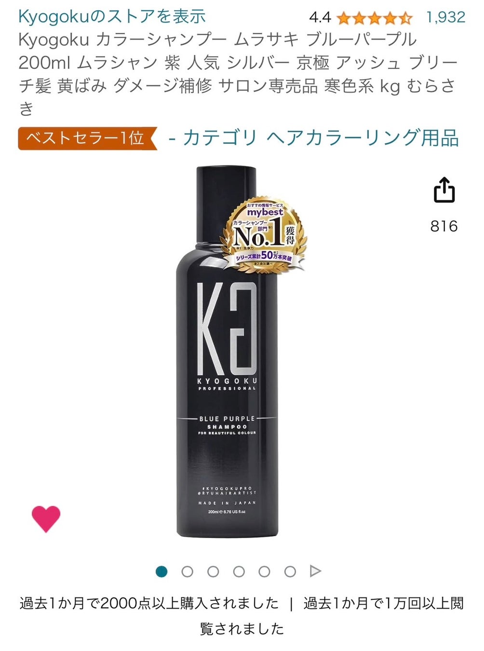Select the second image carousel dot
This screenshot has width=484, height=651.
tap(188, 571)
